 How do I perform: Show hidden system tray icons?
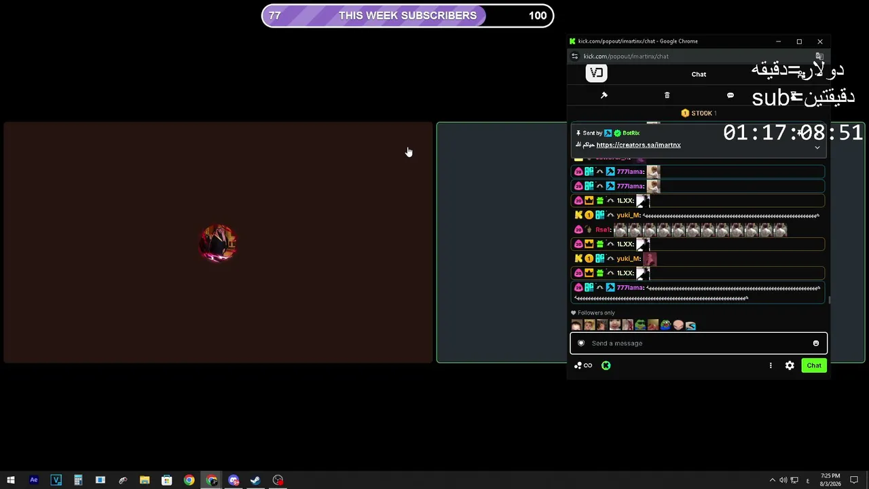point(772,480)
